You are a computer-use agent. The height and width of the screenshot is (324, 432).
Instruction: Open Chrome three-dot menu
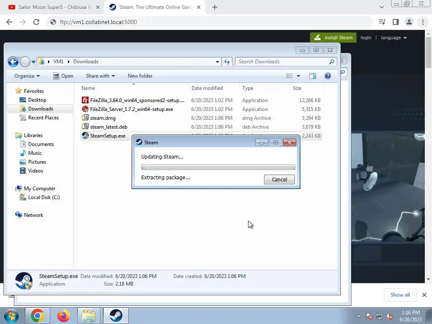pos(423,22)
